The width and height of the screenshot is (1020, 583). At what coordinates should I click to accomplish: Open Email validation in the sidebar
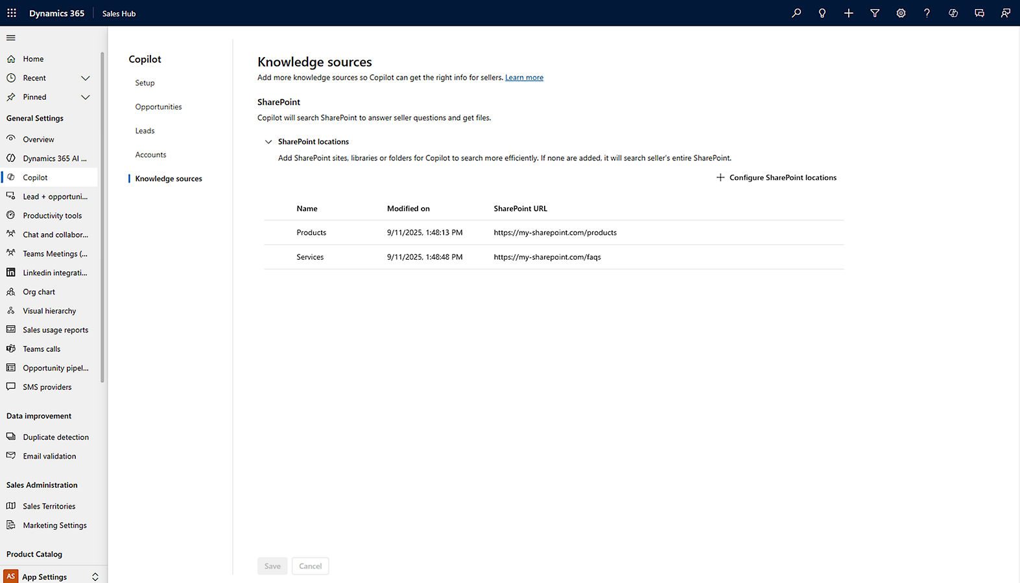coord(49,456)
